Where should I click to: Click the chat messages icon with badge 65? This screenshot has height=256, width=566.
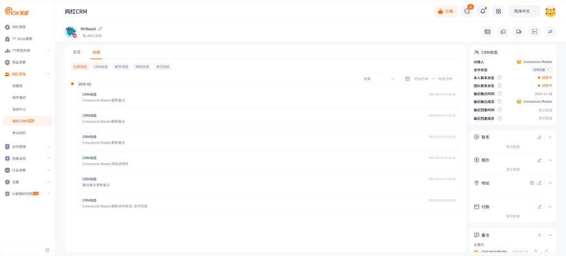467,11
